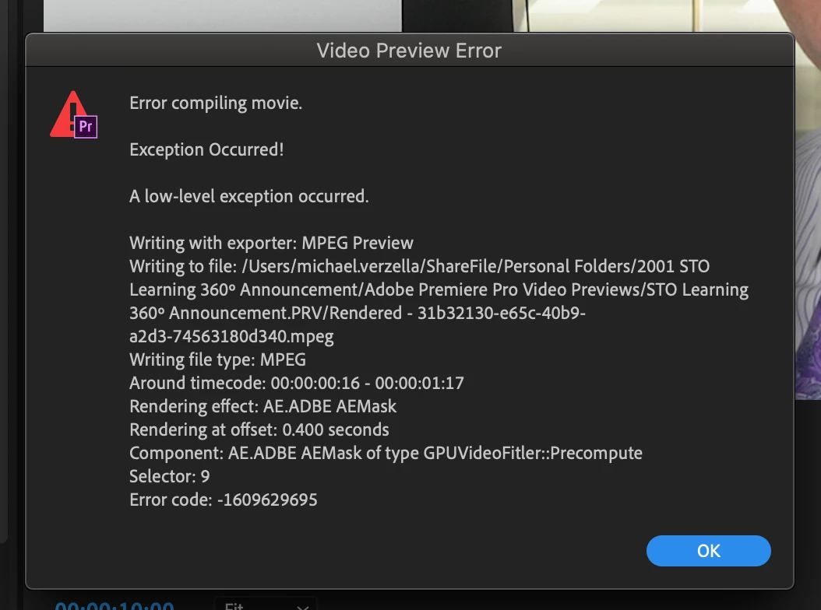Viewport: 821px width, 610px height.
Task: Click the 'Rendering at offset: 0.400 seconds' line
Action: click(259, 429)
